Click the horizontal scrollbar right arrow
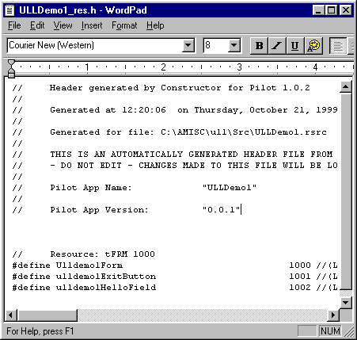This screenshot has width=357, height=340. pyautogui.click(x=333, y=315)
